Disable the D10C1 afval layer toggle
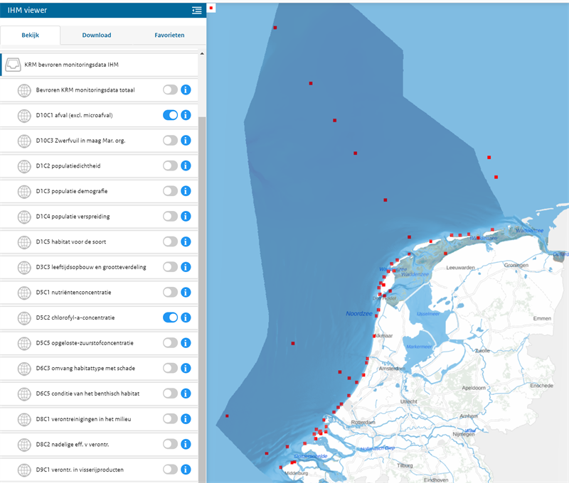This screenshot has height=483, width=569. 170,115
